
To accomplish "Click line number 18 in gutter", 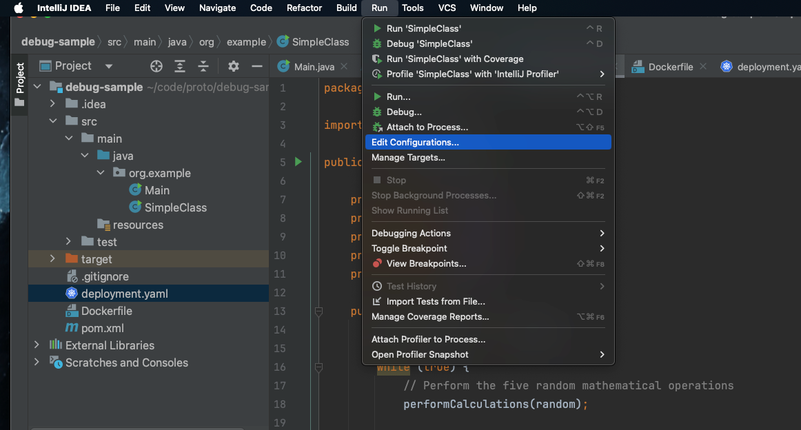I will coord(279,404).
